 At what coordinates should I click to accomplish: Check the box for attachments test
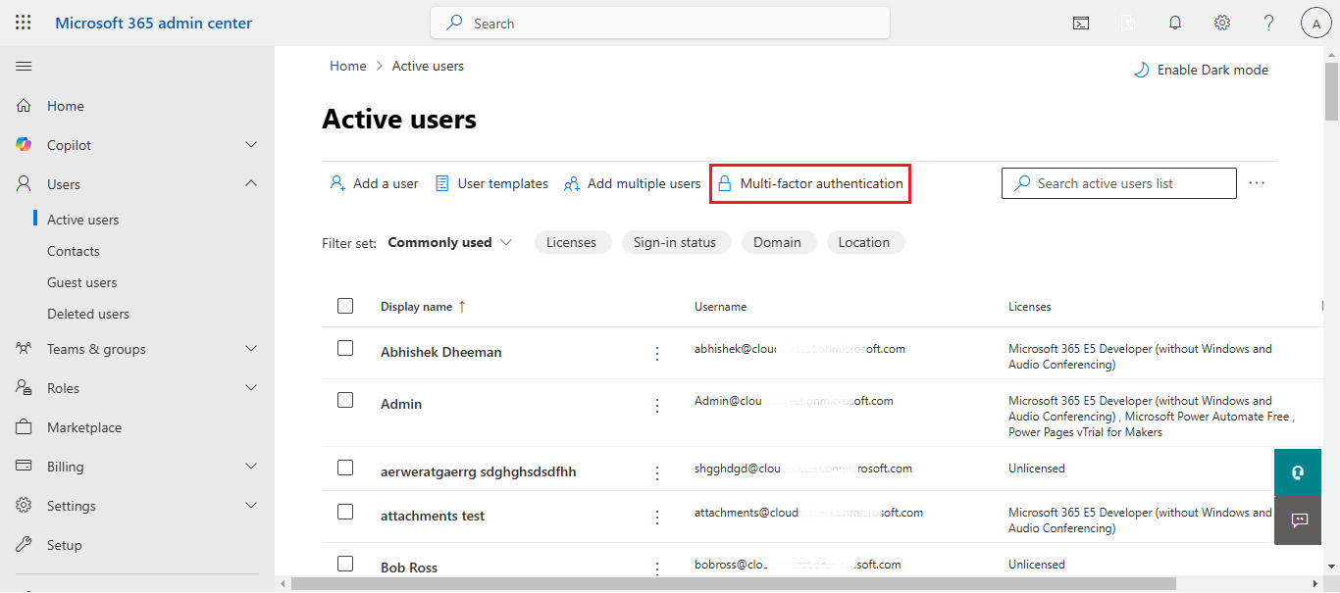pyautogui.click(x=345, y=512)
